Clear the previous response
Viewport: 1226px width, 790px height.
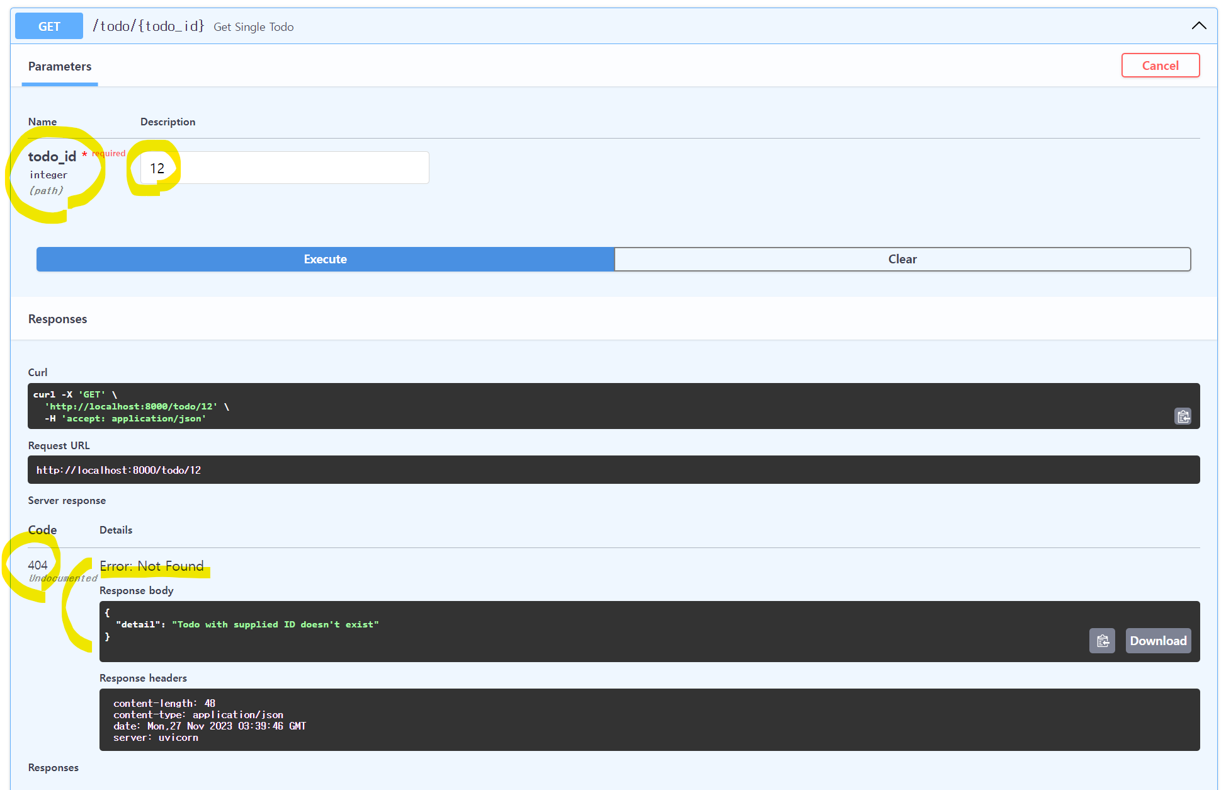point(902,259)
